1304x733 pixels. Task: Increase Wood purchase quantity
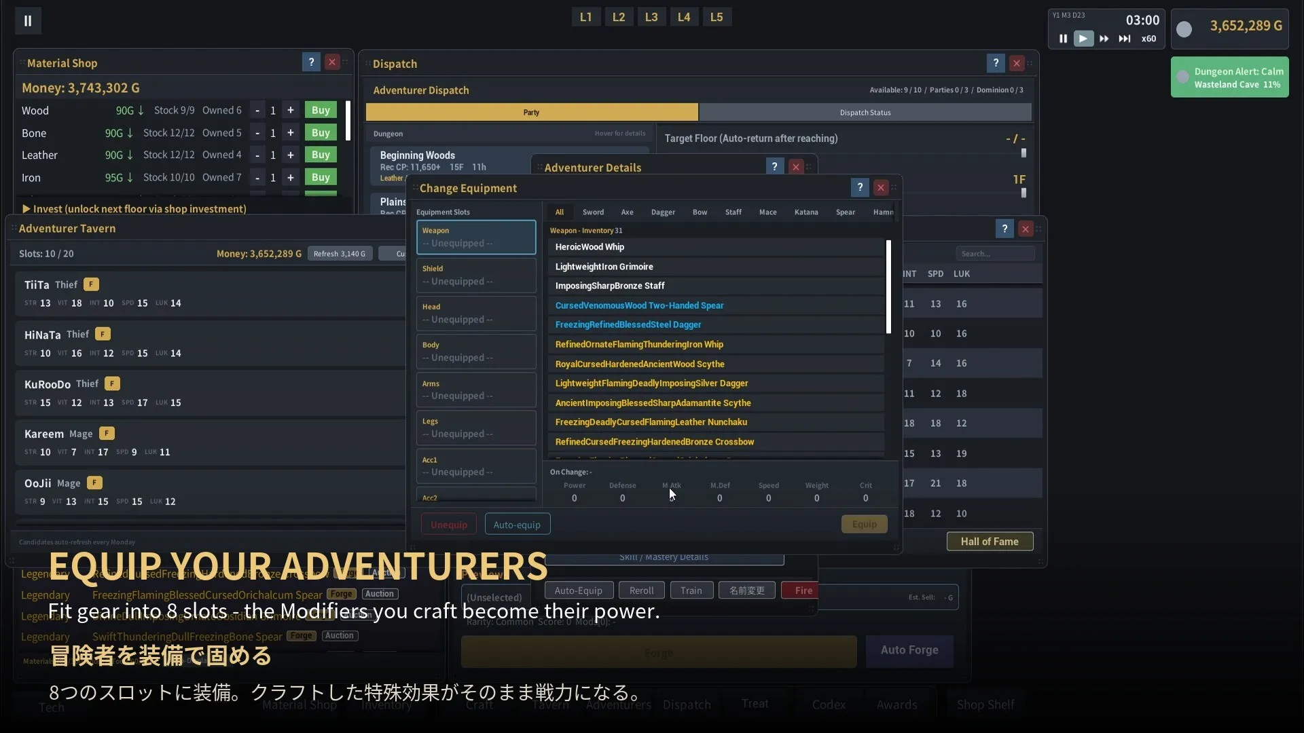(x=290, y=110)
